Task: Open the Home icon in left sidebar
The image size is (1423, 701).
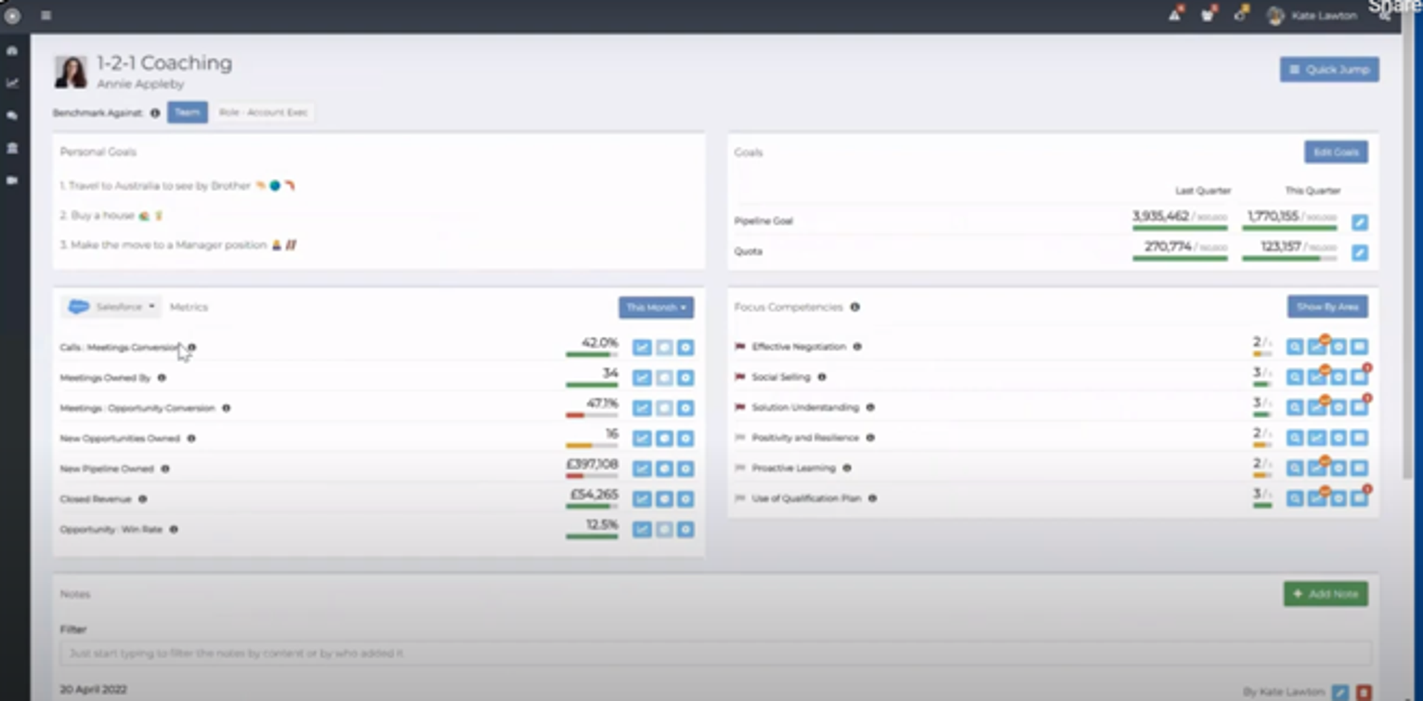Action: pyautogui.click(x=13, y=50)
